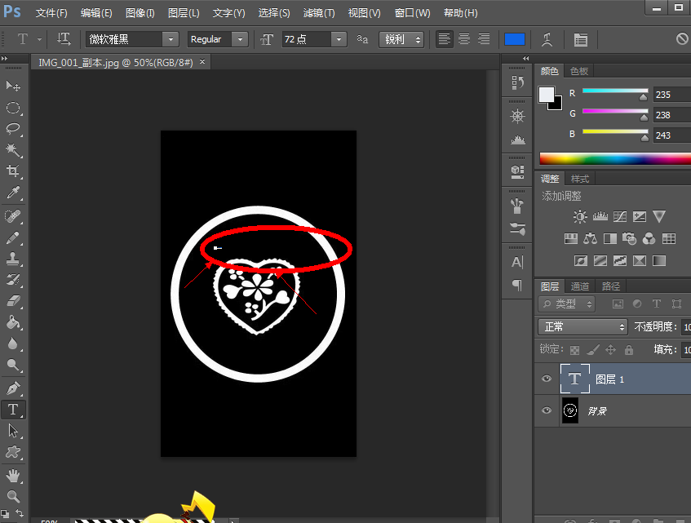The image size is (691, 523).
Task: Add a Brightness/Contrast adjustment
Action: pos(580,216)
